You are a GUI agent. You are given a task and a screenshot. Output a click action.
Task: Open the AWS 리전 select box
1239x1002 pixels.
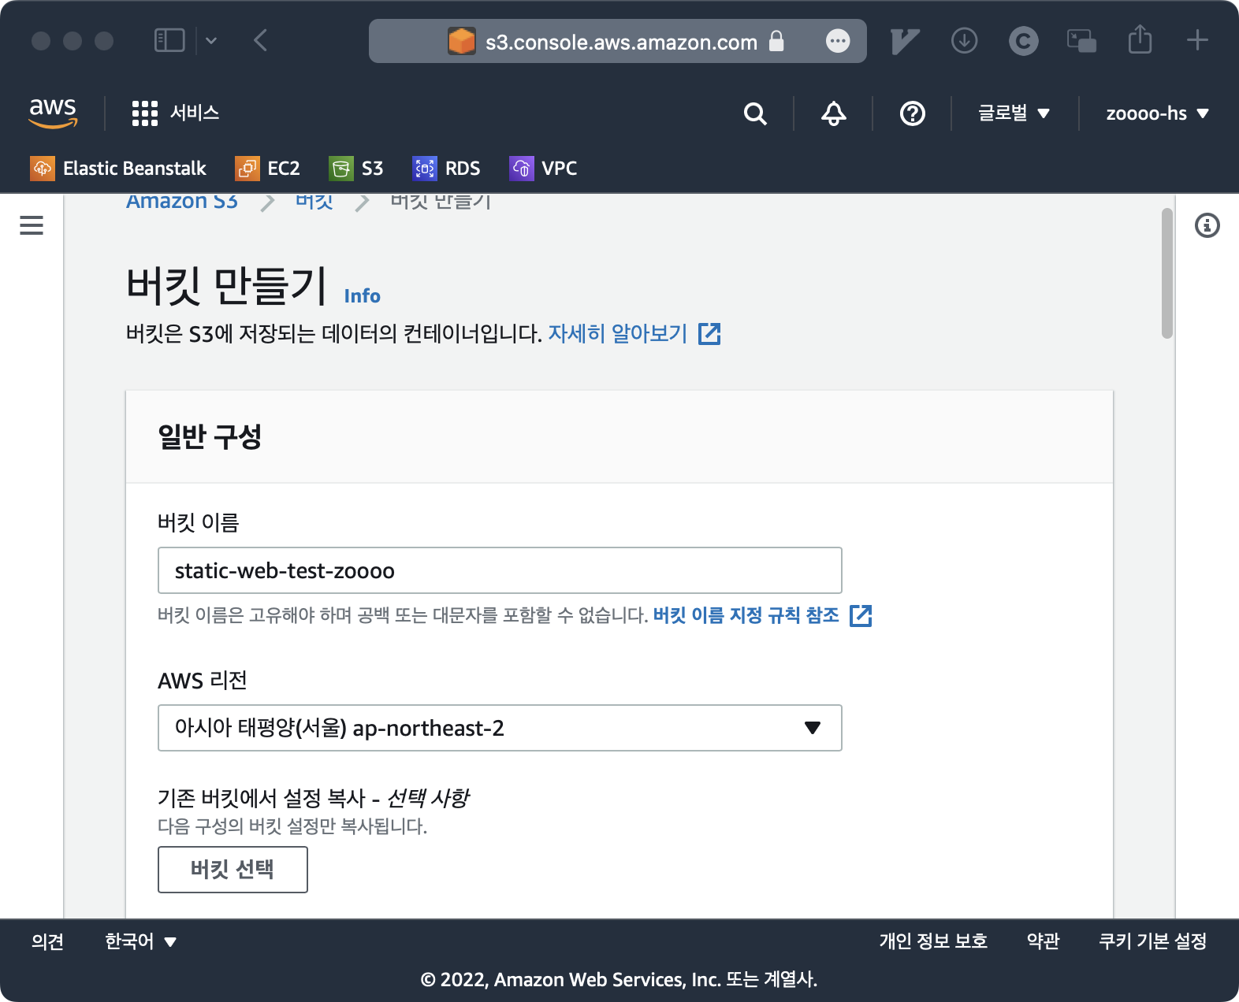pyautogui.click(x=500, y=728)
